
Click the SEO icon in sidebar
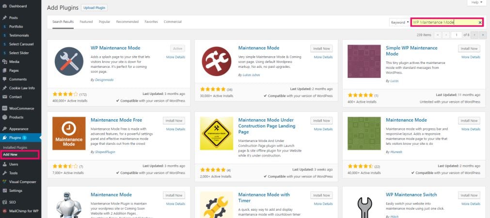4,202
